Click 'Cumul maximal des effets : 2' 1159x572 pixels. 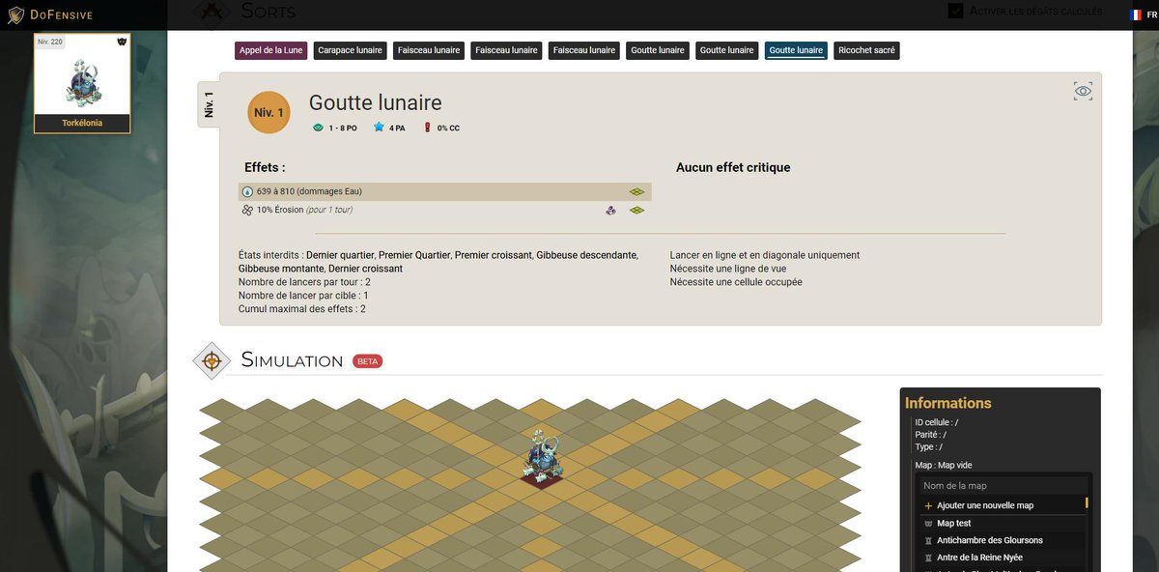(x=302, y=309)
